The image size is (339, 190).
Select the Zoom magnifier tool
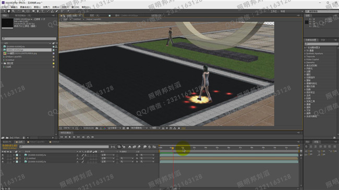pos(14,11)
